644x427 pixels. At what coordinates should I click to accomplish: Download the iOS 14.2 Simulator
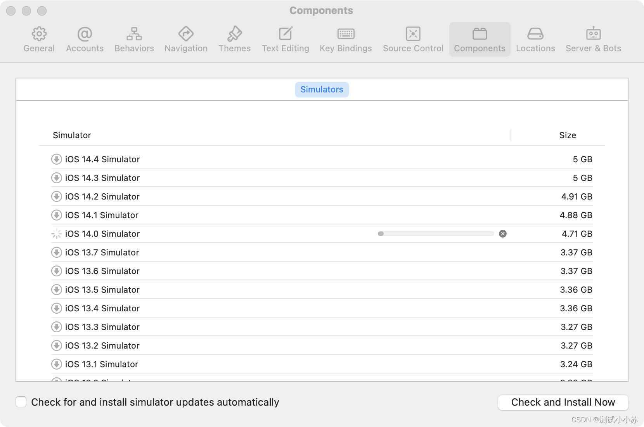[57, 196]
